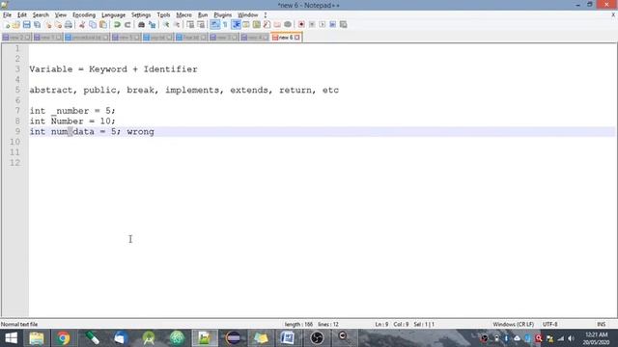Open the ? help menu
The image size is (618, 347).
click(266, 15)
